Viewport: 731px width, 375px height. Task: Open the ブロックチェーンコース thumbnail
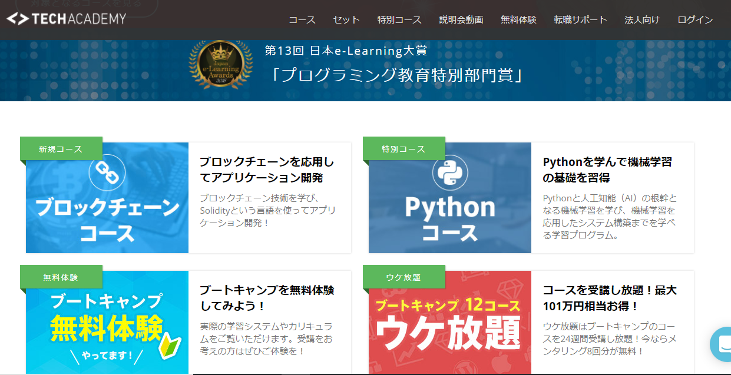[107, 198]
